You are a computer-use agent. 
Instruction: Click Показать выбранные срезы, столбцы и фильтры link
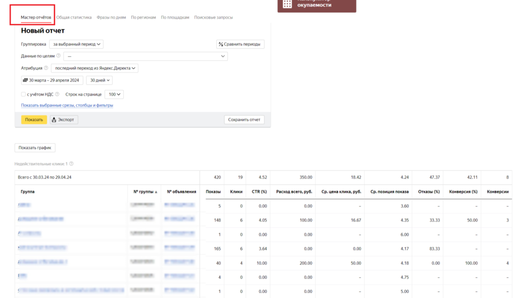point(67,106)
